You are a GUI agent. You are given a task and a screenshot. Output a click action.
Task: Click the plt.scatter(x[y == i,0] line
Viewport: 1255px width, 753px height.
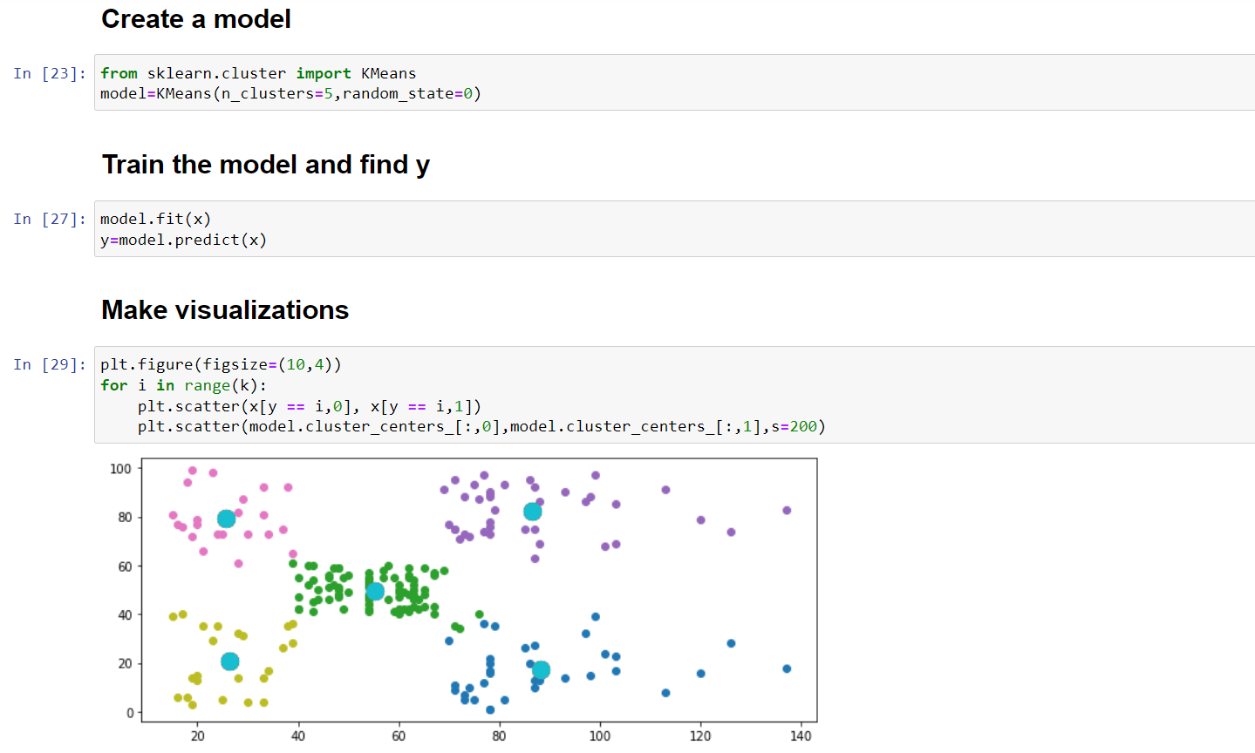[x=310, y=406]
